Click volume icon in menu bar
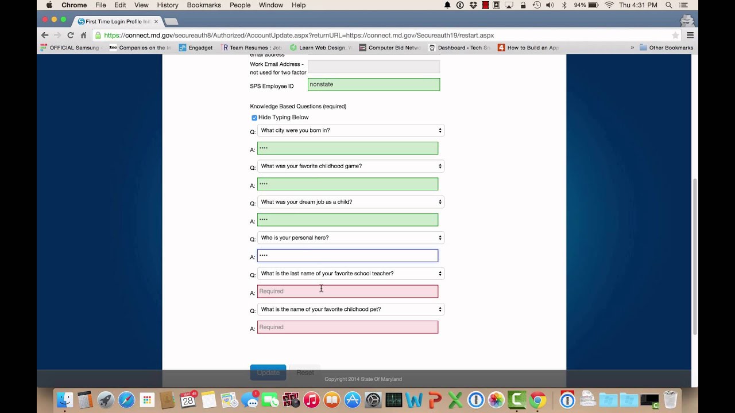The height and width of the screenshot is (413, 735). click(x=550, y=5)
